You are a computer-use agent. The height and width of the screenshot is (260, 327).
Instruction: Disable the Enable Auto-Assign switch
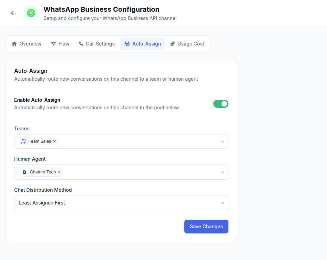click(x=221, y=104)
